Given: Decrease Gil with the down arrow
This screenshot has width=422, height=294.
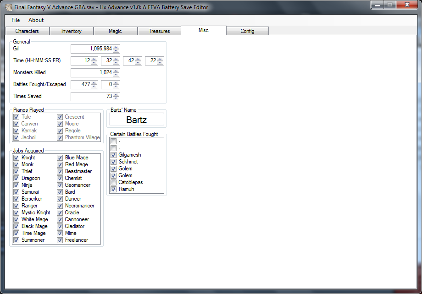Looking at the screenshot, I should pyautogui.click(x=116, y=51).
